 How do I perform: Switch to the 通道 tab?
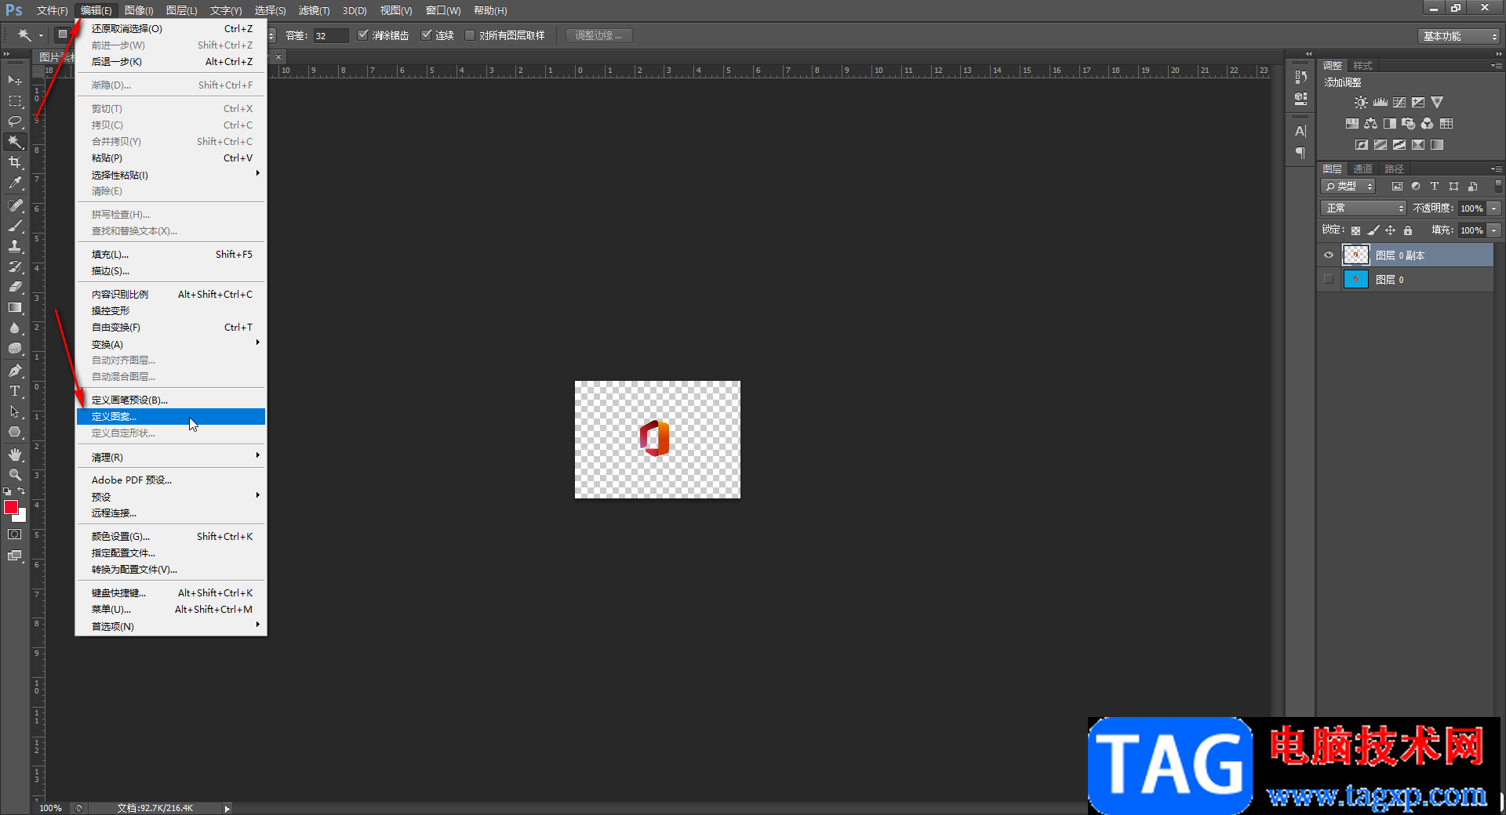[1362, 168]
